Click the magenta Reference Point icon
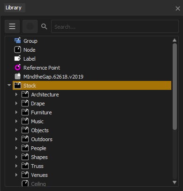Image resolution: width=183 pixels, height=191 pixels. pos(18,68)
